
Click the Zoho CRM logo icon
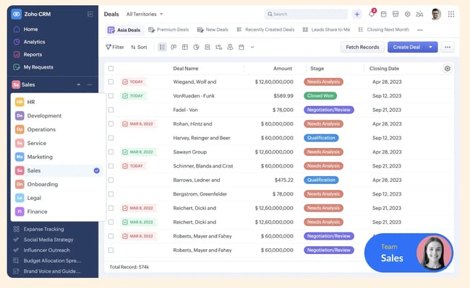(x=17, y=14)
